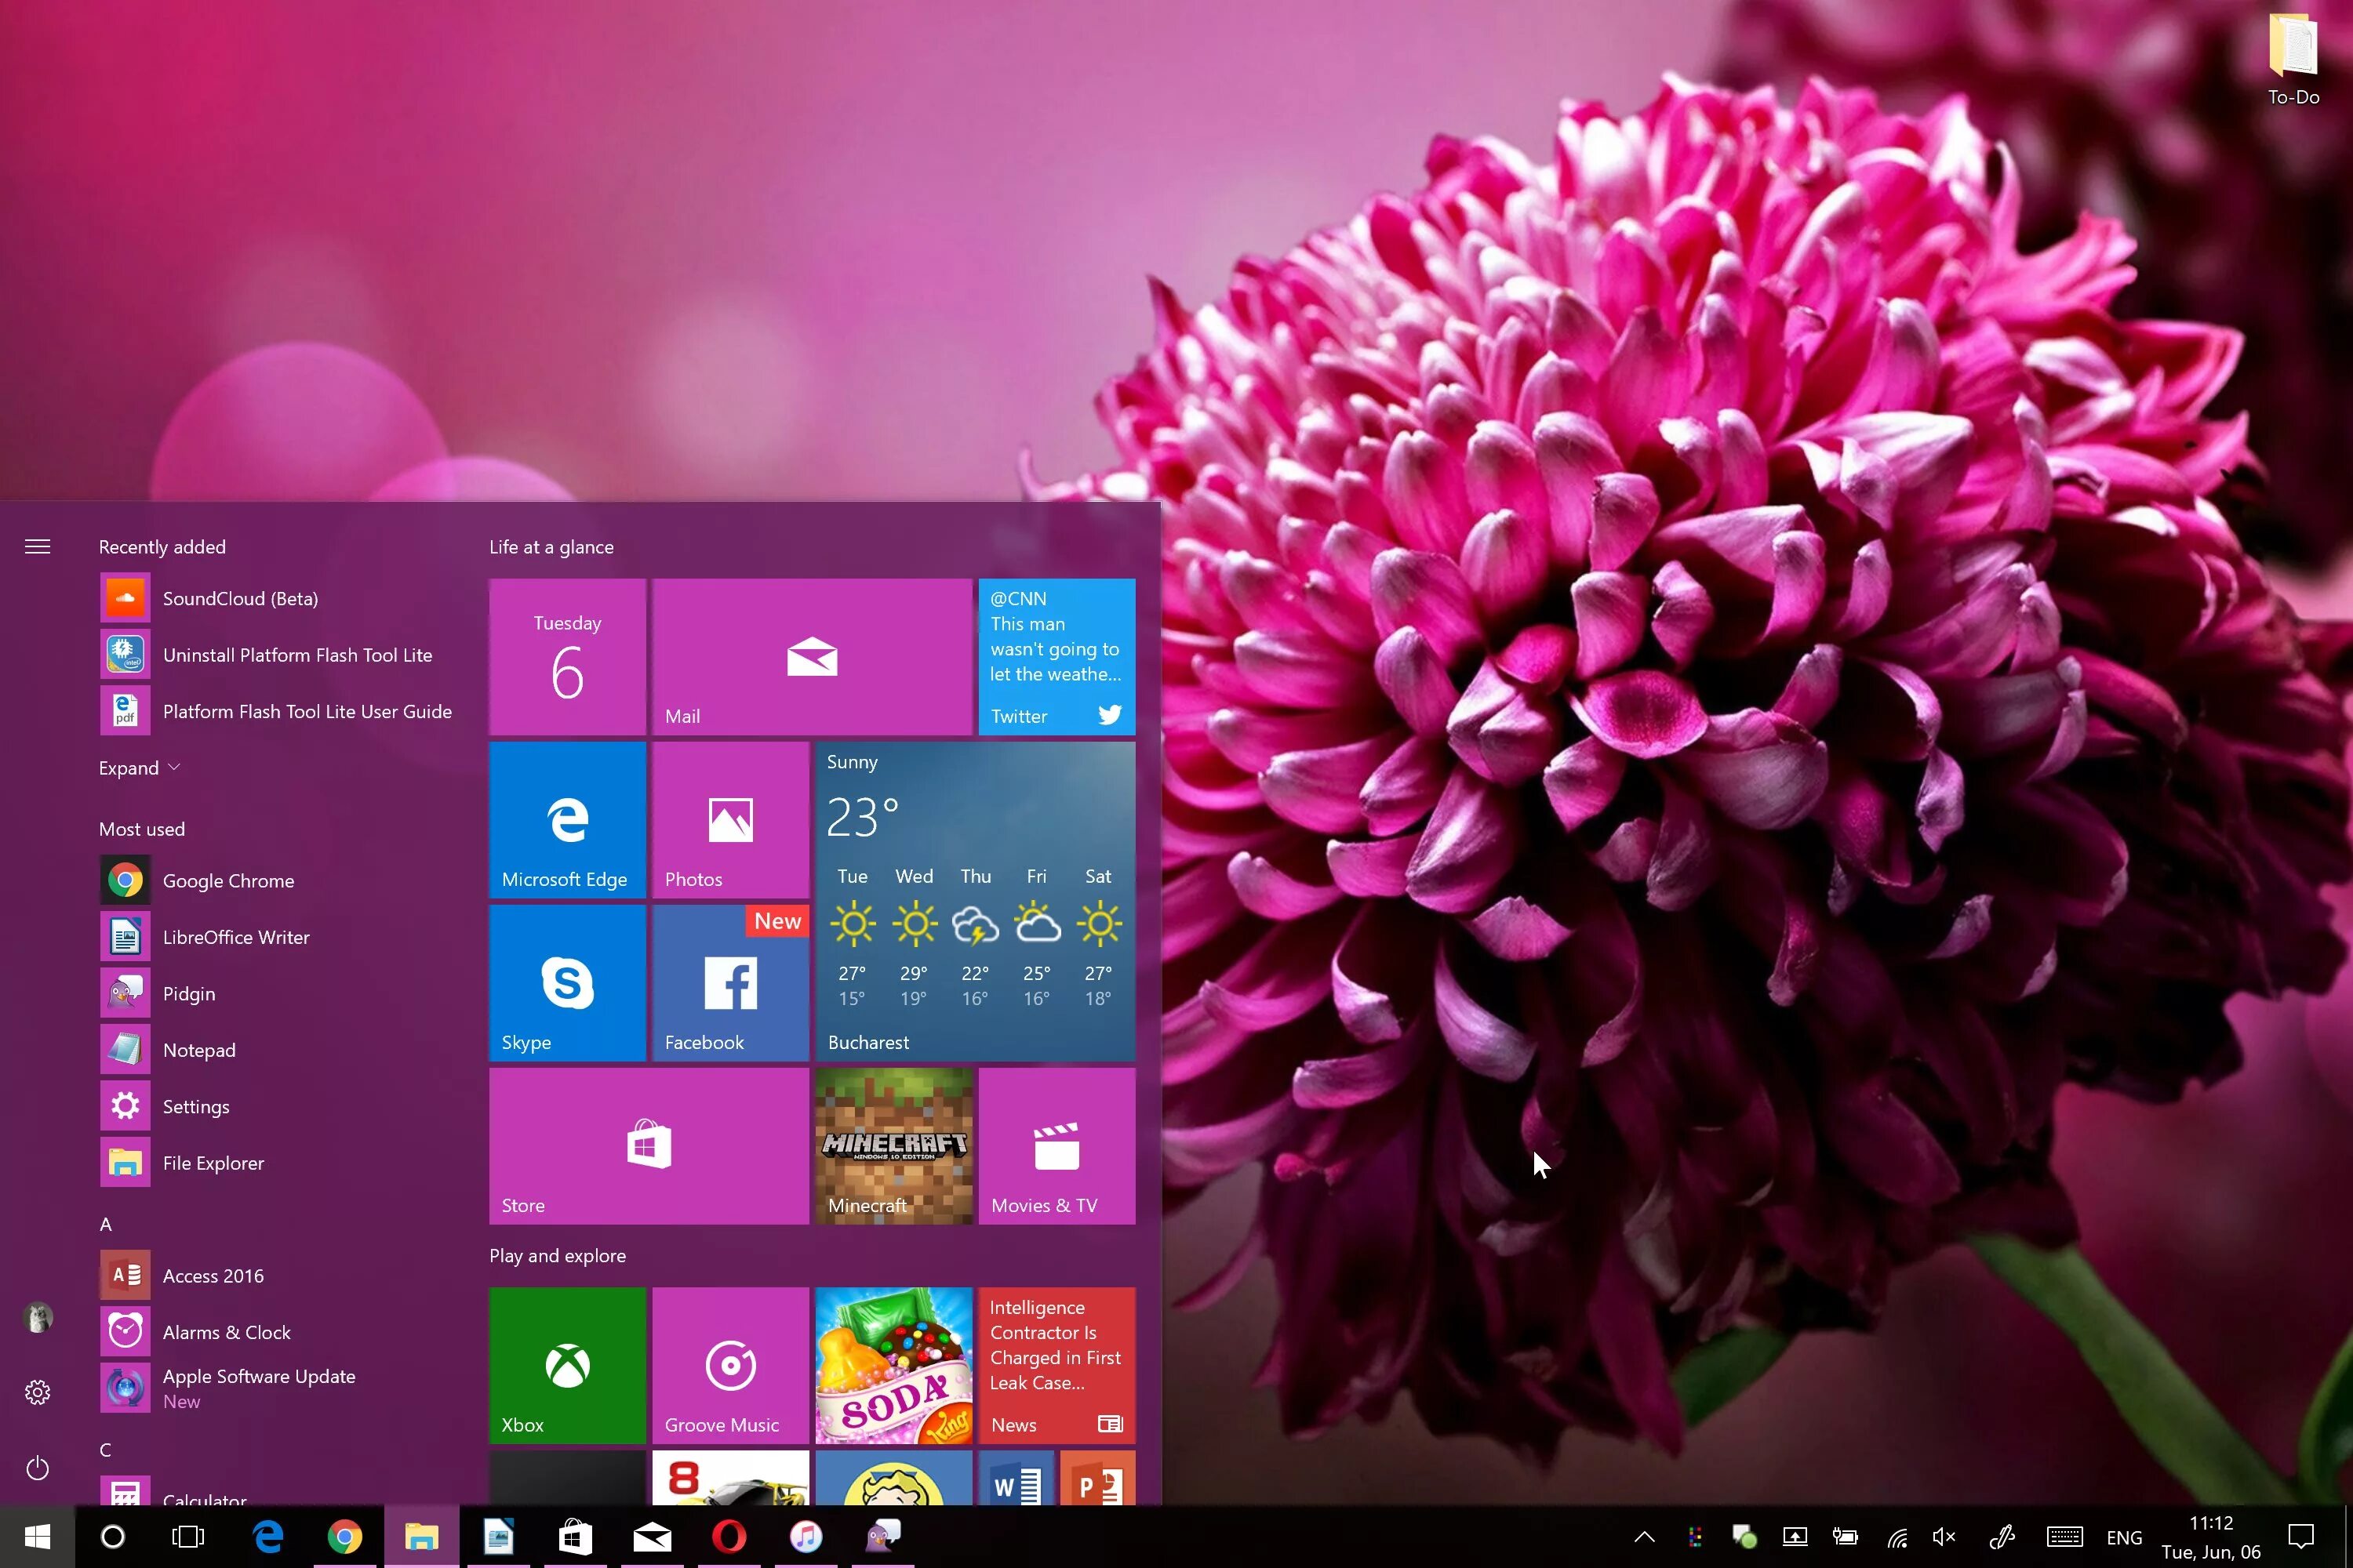2353x1568 pixels.
Task: Show hidden icons via the tray arrow
Action: click(x=1644, y=1536)
